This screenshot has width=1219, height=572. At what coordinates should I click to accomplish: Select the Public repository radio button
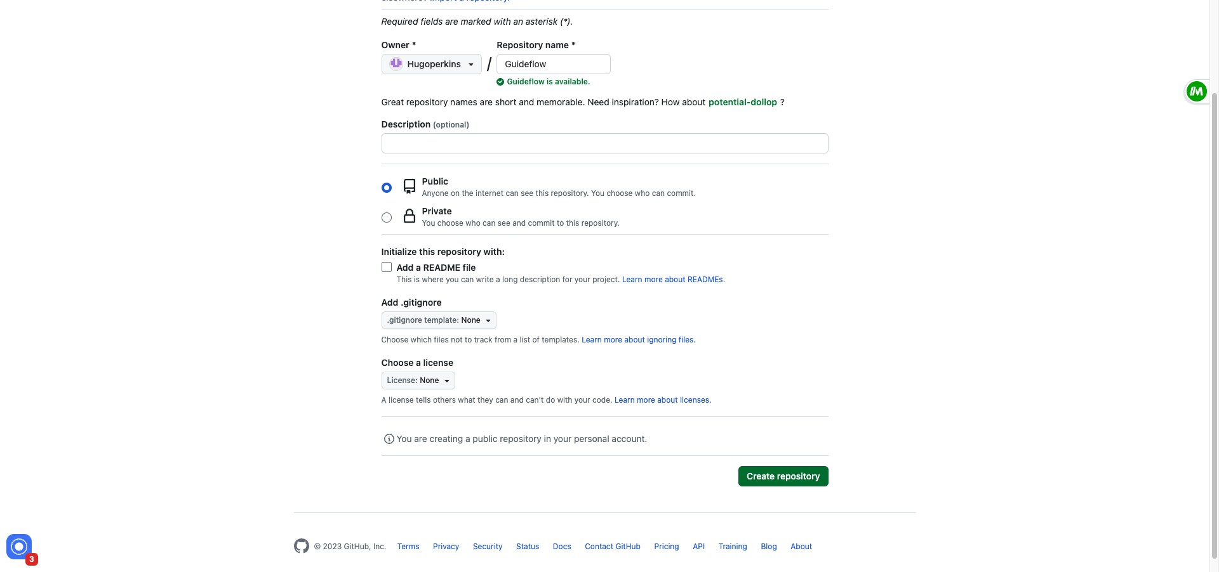386,187
